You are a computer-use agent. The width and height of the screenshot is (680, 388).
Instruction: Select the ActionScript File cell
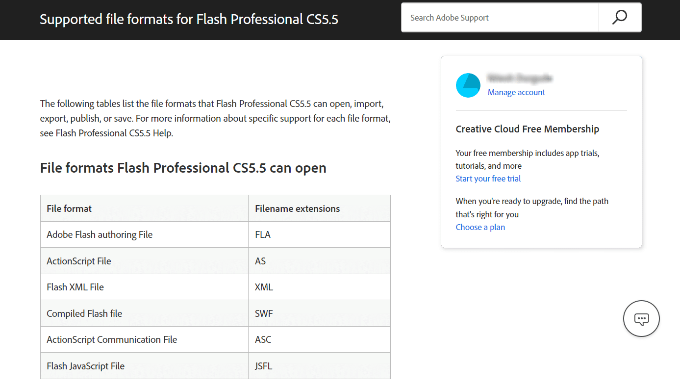pyautogui.click(x=144, y=261)
